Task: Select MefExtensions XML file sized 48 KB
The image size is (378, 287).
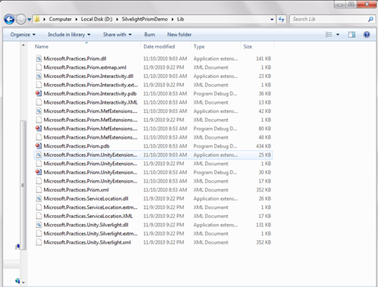Action: tap(153, 137)
